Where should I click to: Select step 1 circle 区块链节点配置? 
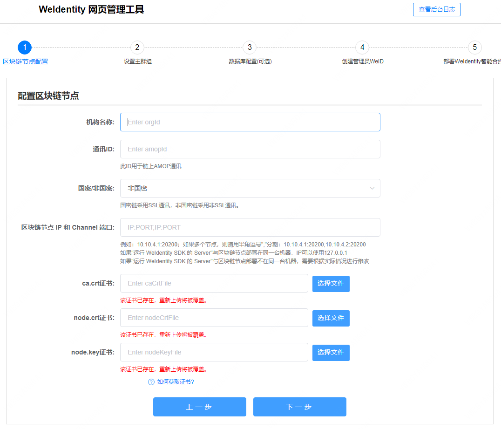[25, 48]
